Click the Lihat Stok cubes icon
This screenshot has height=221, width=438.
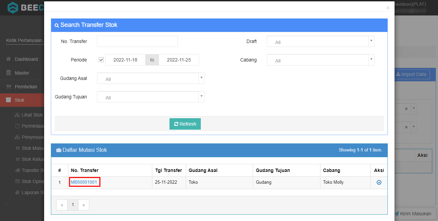pos(17,115)
